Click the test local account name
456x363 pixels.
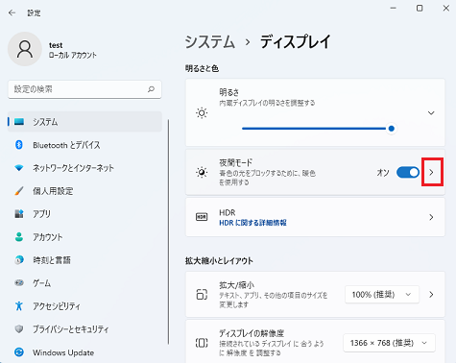pos(56,45)
